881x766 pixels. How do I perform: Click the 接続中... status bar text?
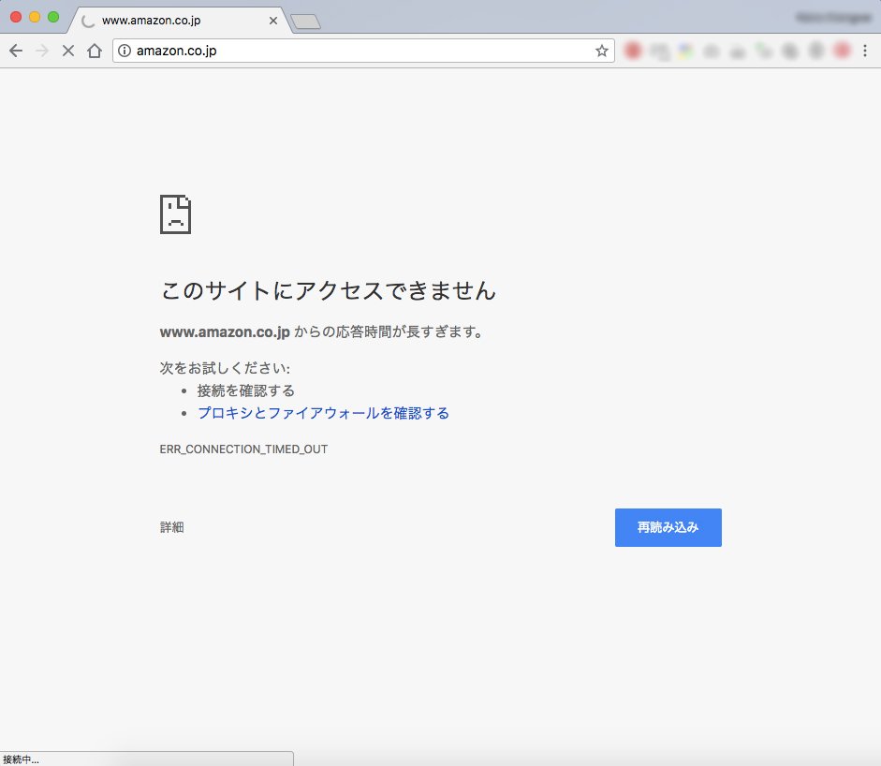point(21,759)
